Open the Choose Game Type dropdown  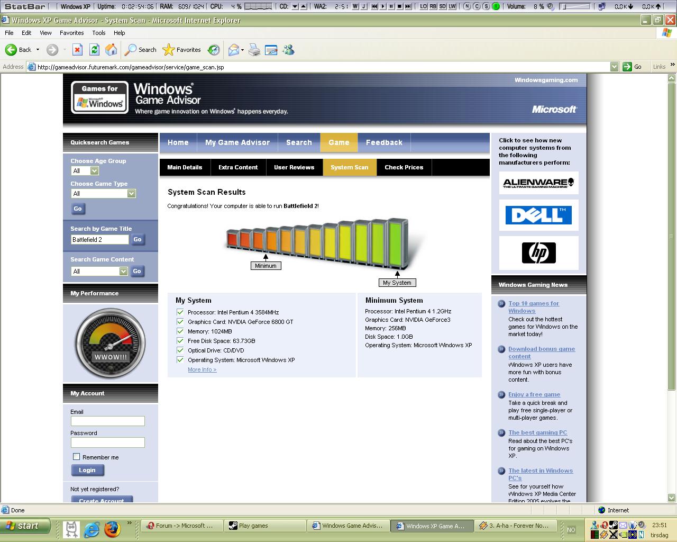(x=131, y=194)
